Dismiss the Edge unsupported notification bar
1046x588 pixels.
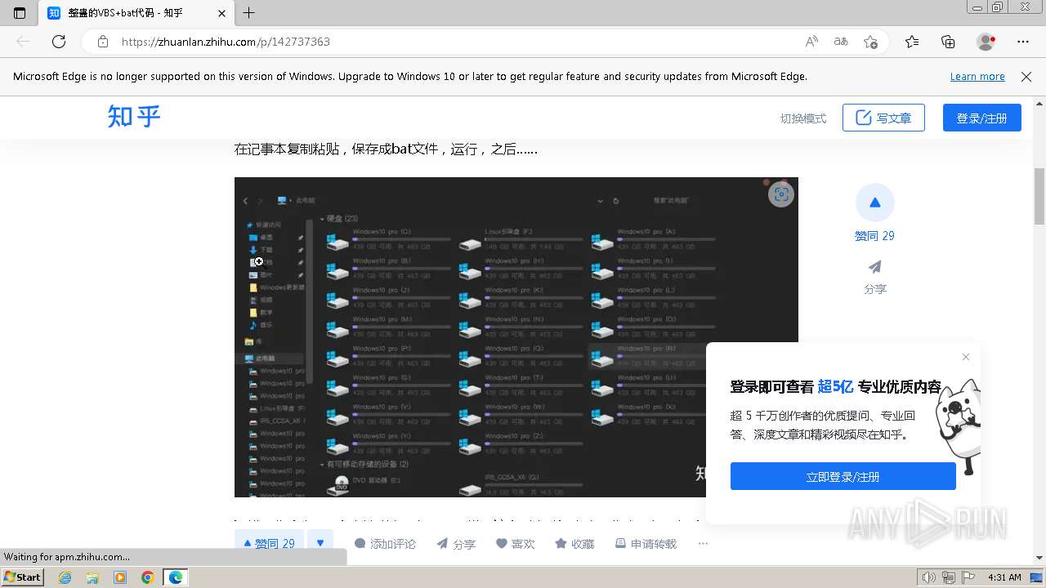click(x=1026, y=77)
